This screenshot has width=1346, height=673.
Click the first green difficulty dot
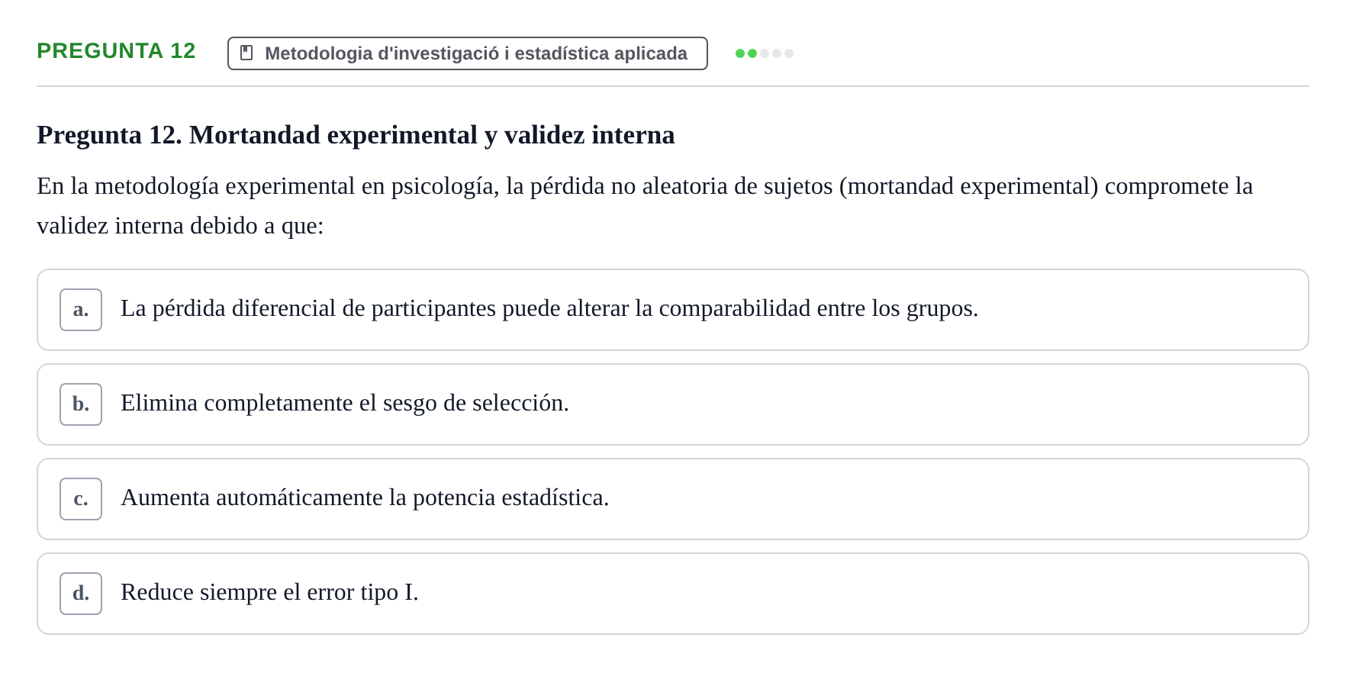740,53
